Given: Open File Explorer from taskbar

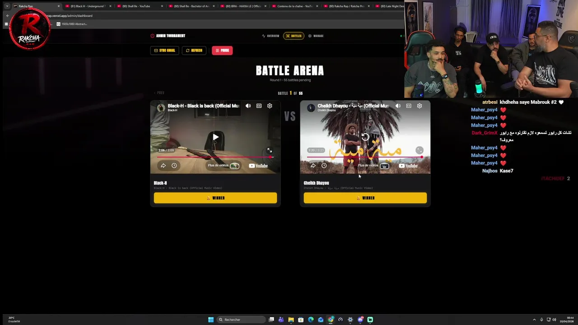Looking at the screenshot, I should pyautogui.click(x=291, y=320).
